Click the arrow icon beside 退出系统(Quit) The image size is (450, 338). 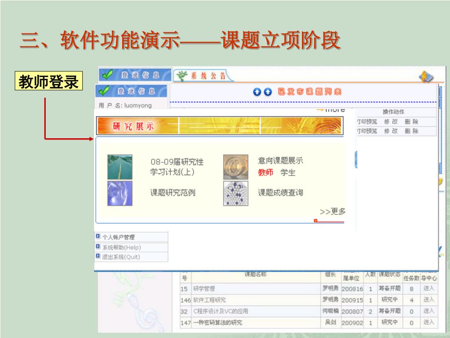98,256
